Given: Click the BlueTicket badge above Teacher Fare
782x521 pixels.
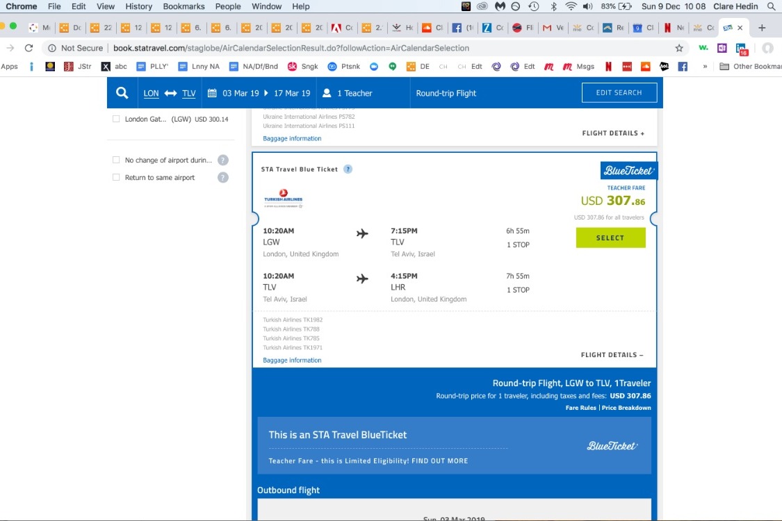Looking at the screenshot, I should 628,170.
